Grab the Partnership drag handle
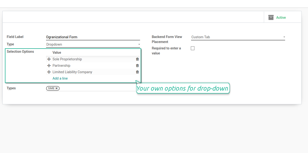Viewport: 308px width, 153px height. coord(49,66)
